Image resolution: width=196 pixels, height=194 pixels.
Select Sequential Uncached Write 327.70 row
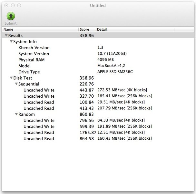click(98, 96)
